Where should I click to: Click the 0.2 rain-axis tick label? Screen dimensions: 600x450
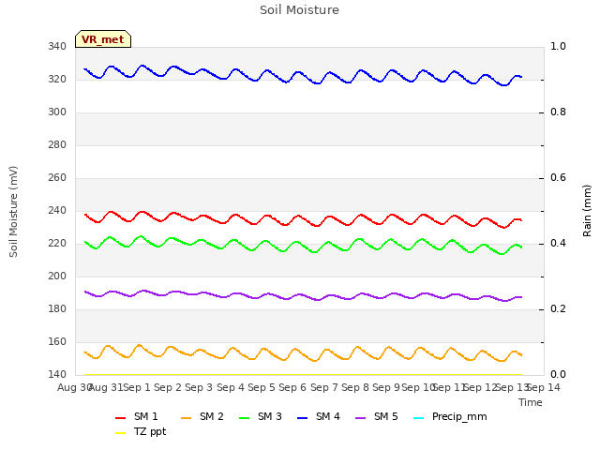558,309
